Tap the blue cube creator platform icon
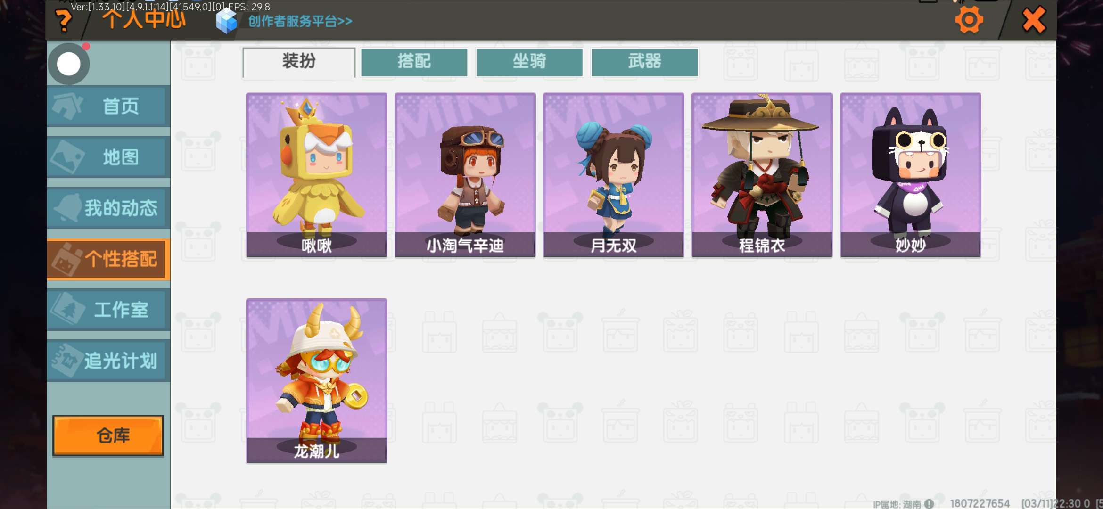1103x509 pixels. point(226,21)
